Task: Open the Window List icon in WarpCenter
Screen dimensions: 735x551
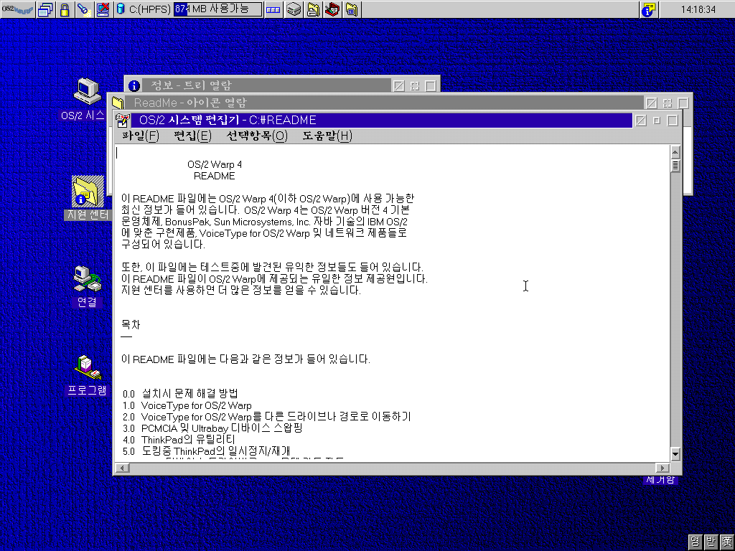Action: pos(45,9)
